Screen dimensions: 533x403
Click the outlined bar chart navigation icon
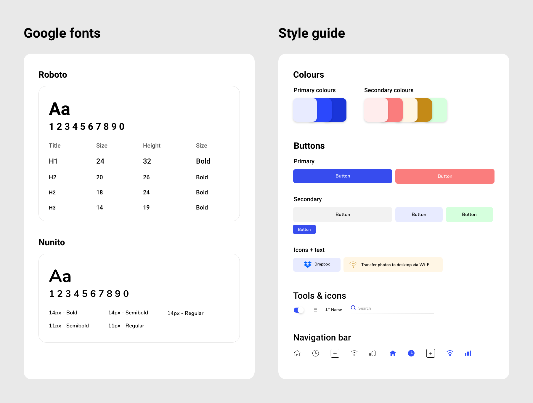pyautogui.click(x=373, y=353)
